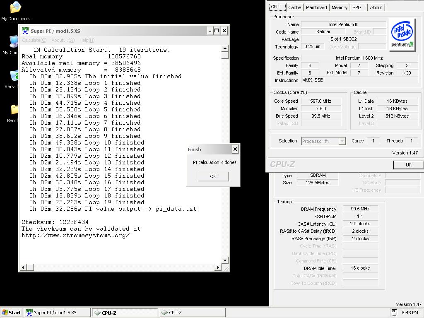Click the Code Name field Katmai
The width and height of the screenshot is (424, 318).
[323, 31]
